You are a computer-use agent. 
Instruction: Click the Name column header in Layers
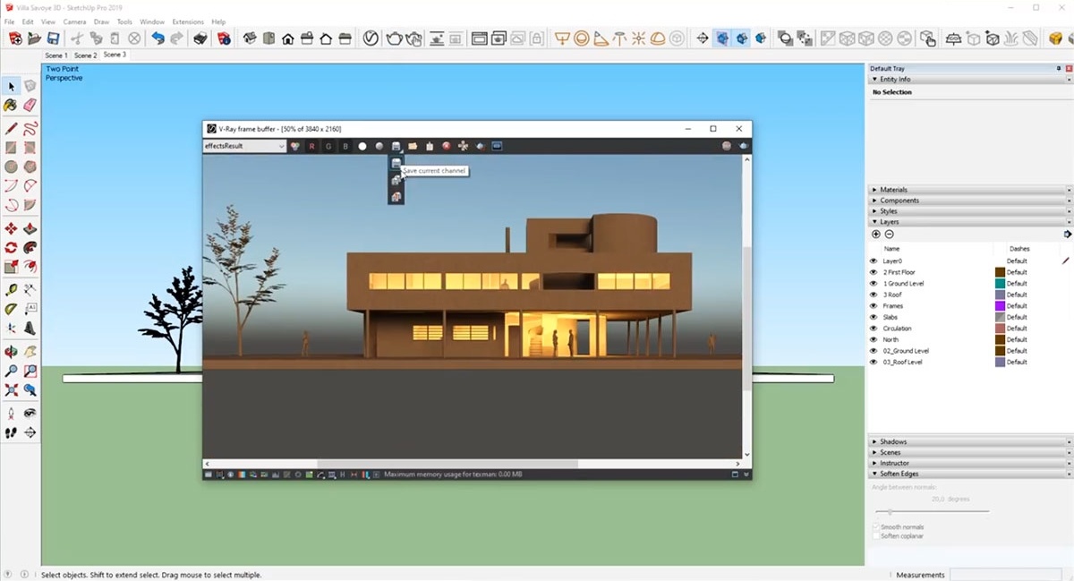tap(892, 249)
